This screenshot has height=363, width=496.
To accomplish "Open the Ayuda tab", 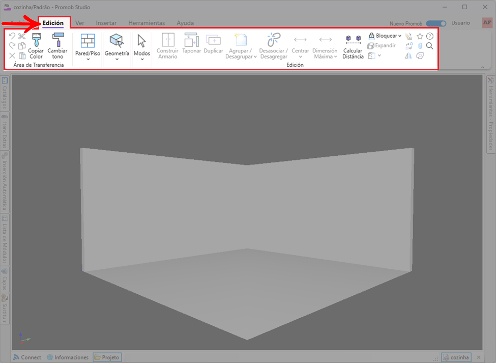I will [x=185, y=23].
